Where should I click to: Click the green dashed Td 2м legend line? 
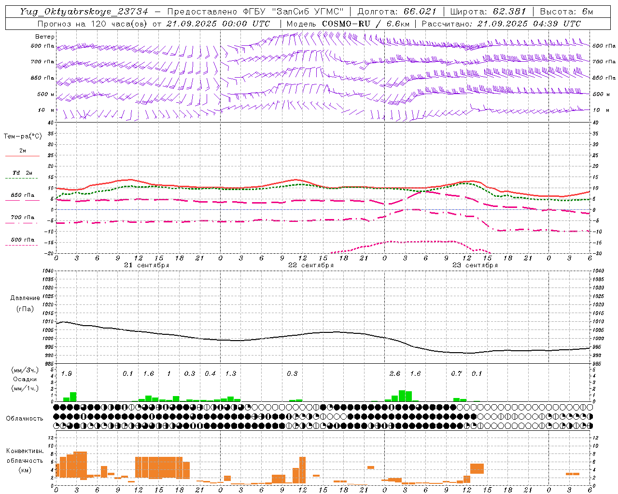[21, 178]
